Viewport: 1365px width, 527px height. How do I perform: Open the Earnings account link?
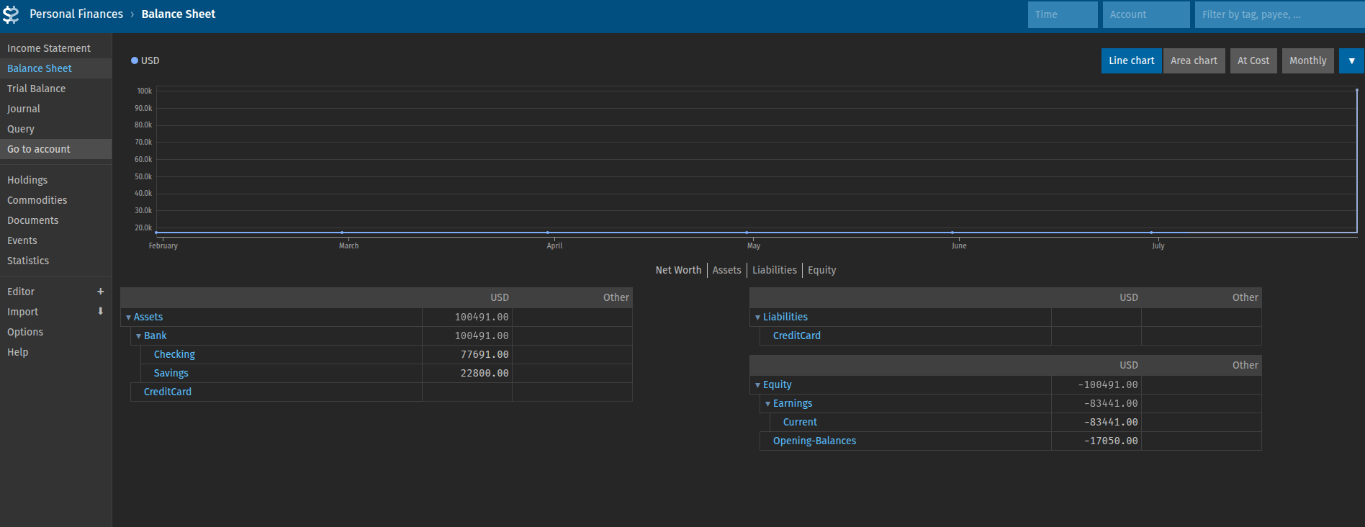click(792, 403)
